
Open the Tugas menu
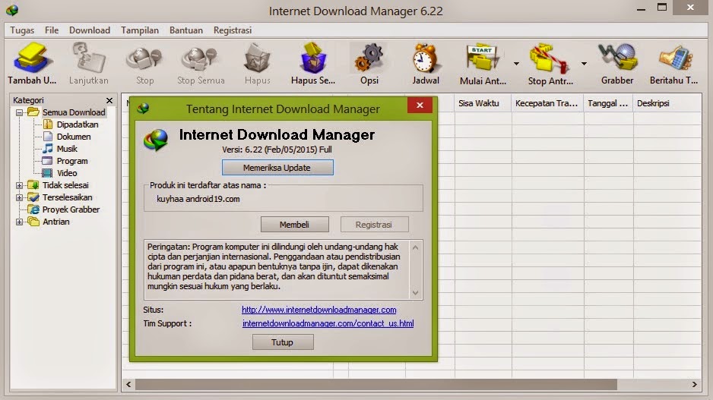22,30
